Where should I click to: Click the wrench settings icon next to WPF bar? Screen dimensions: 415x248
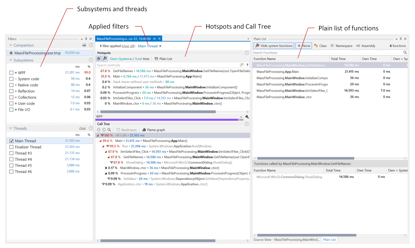pyautogui.click(x=247, y=117)
